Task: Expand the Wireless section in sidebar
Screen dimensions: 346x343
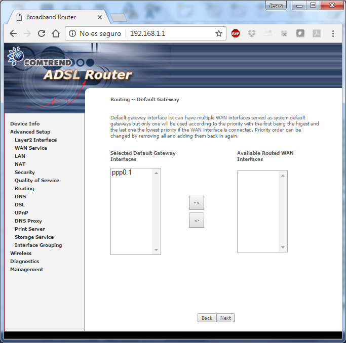Action: pyautogui.click(x=21, y=253)
